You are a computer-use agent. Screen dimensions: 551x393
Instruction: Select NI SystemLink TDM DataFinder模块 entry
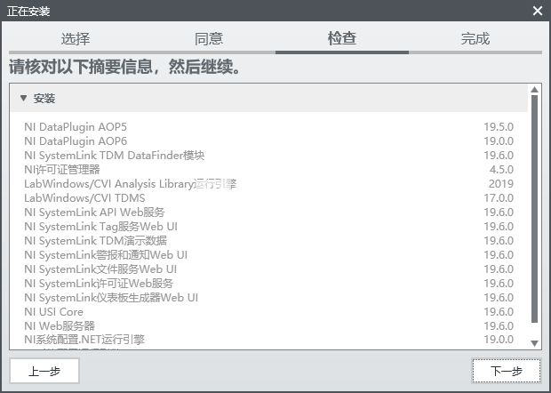pos(268,155)
